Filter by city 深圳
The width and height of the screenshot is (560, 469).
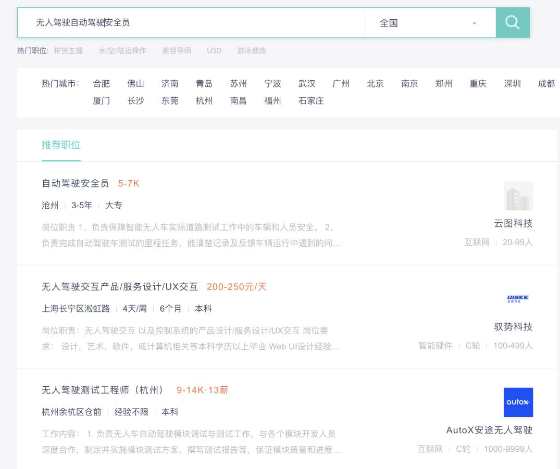pos(512,83)
